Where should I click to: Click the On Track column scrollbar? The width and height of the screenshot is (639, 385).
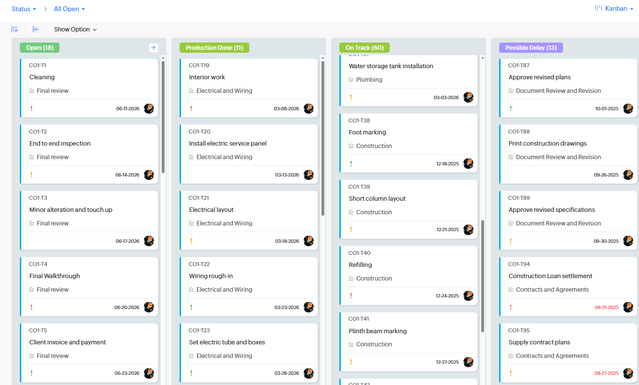[483, 276]
